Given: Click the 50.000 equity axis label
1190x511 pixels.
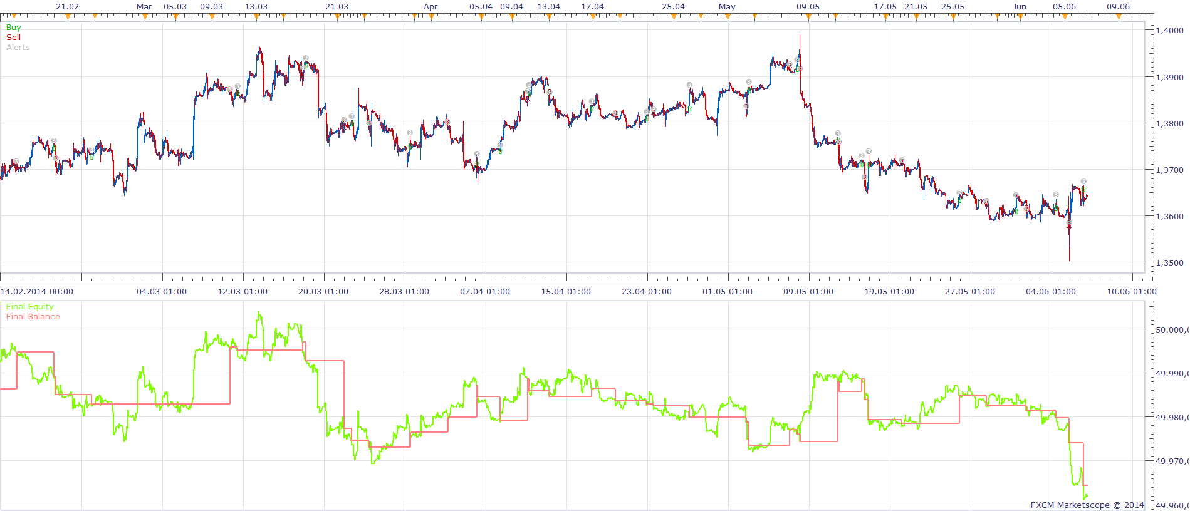Looking at the screenshot, I should [1172, 330].
